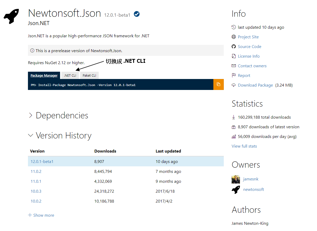Open version 11.0.1 link
Screen dimensions: 317x231
[36, 181]
